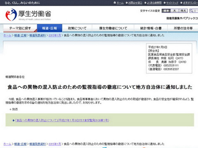This screenshot has height=148, width=198.
Task: Click 2015年1月 in top breadcrumb
Action: click(x=54, y=35)
